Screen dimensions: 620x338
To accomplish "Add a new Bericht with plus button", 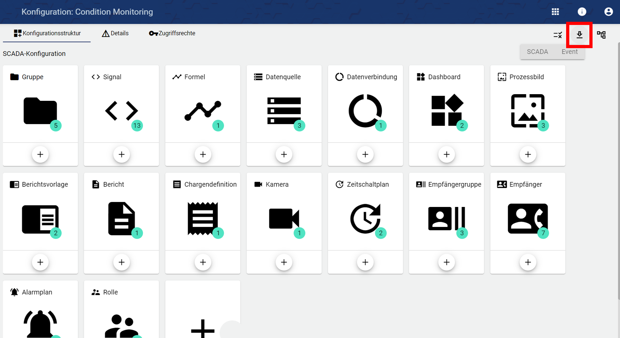I will click(x=121, y=262).
